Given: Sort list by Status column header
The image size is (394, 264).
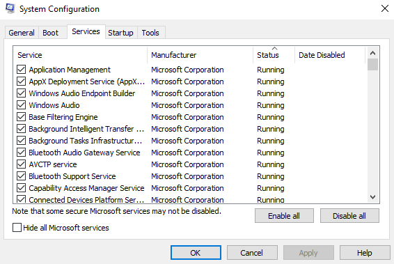Looking at the screenshot, I should 274,55.
